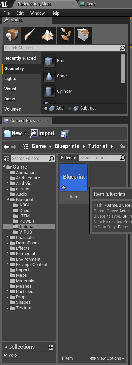Open the View Options dropdown
132x365 pixels.
pos(107,358)
